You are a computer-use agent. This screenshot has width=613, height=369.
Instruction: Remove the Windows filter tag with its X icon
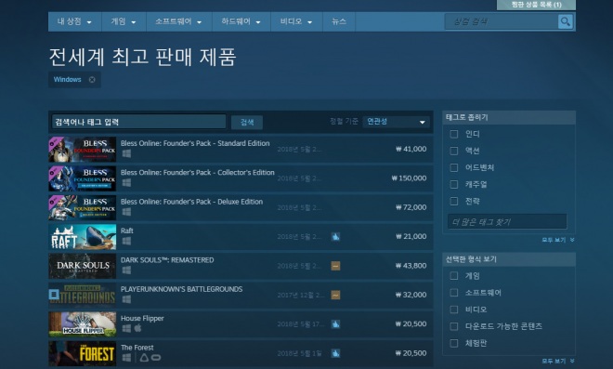pos(92,79)
